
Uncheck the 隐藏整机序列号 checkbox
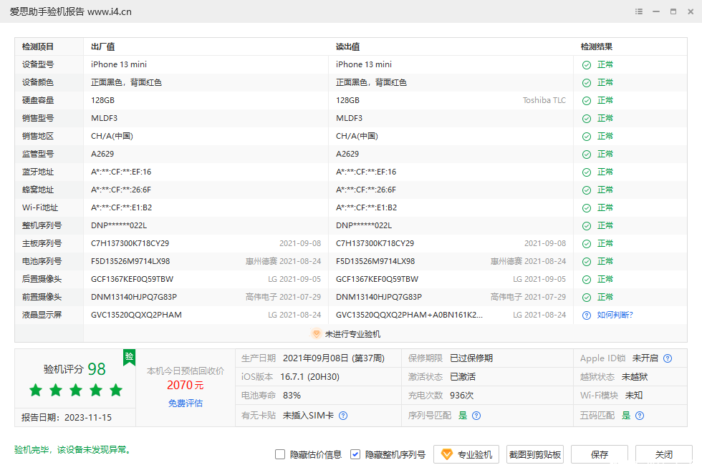(x=355, y=454)
